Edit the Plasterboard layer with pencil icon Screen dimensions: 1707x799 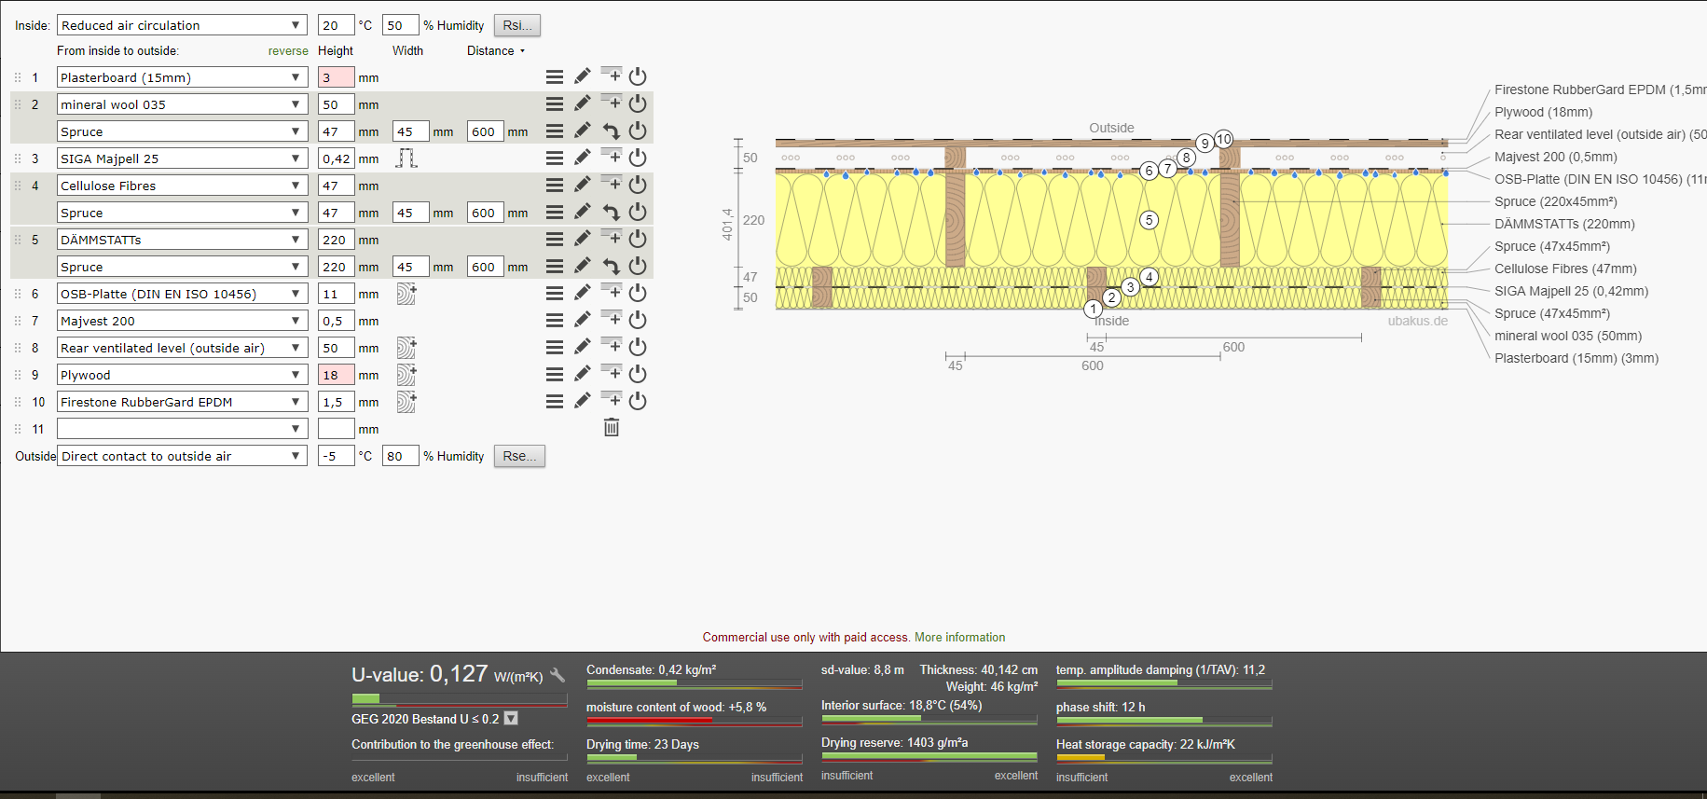tap(583, 76)
